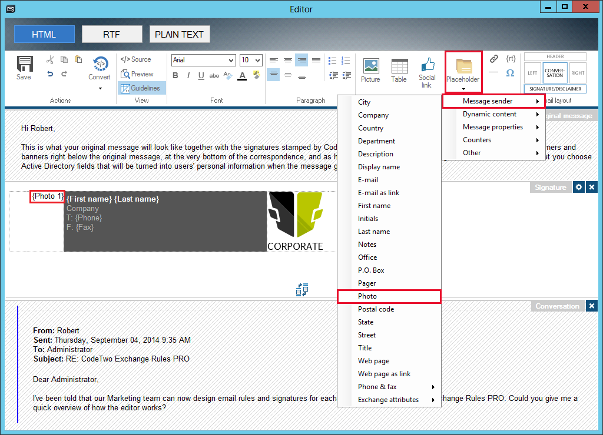Toggle SIGNATURE/DISCLAIMER layout section

tap(555, 89)
